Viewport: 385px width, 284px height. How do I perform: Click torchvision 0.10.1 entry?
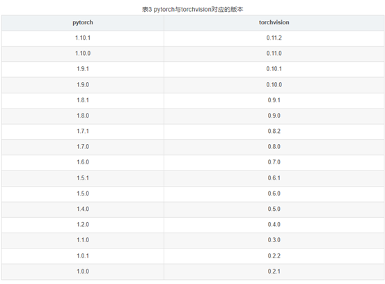tap(274, 69)
